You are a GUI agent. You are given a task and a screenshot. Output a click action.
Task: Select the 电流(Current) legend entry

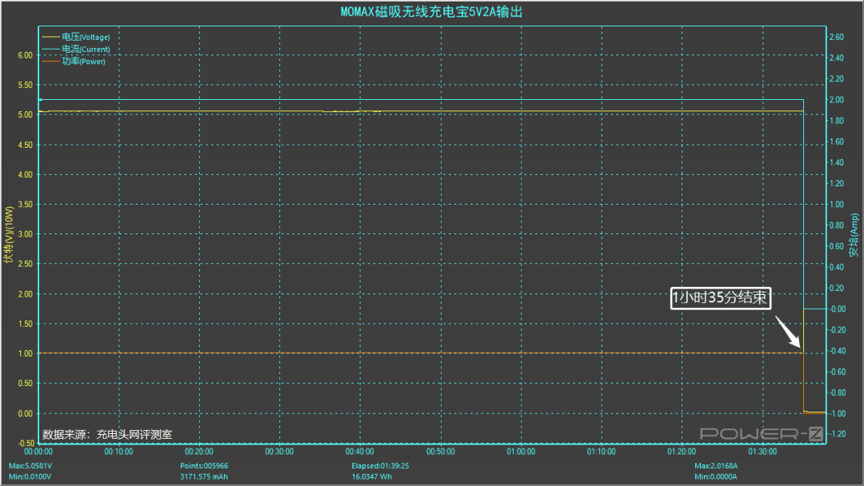(x=76, y=49)
